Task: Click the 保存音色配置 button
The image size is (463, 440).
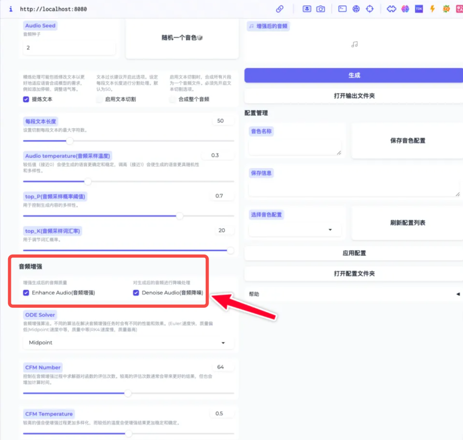Action: 408,140
